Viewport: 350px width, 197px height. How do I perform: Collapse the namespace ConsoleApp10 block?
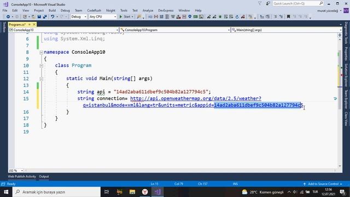click(42, 53)
